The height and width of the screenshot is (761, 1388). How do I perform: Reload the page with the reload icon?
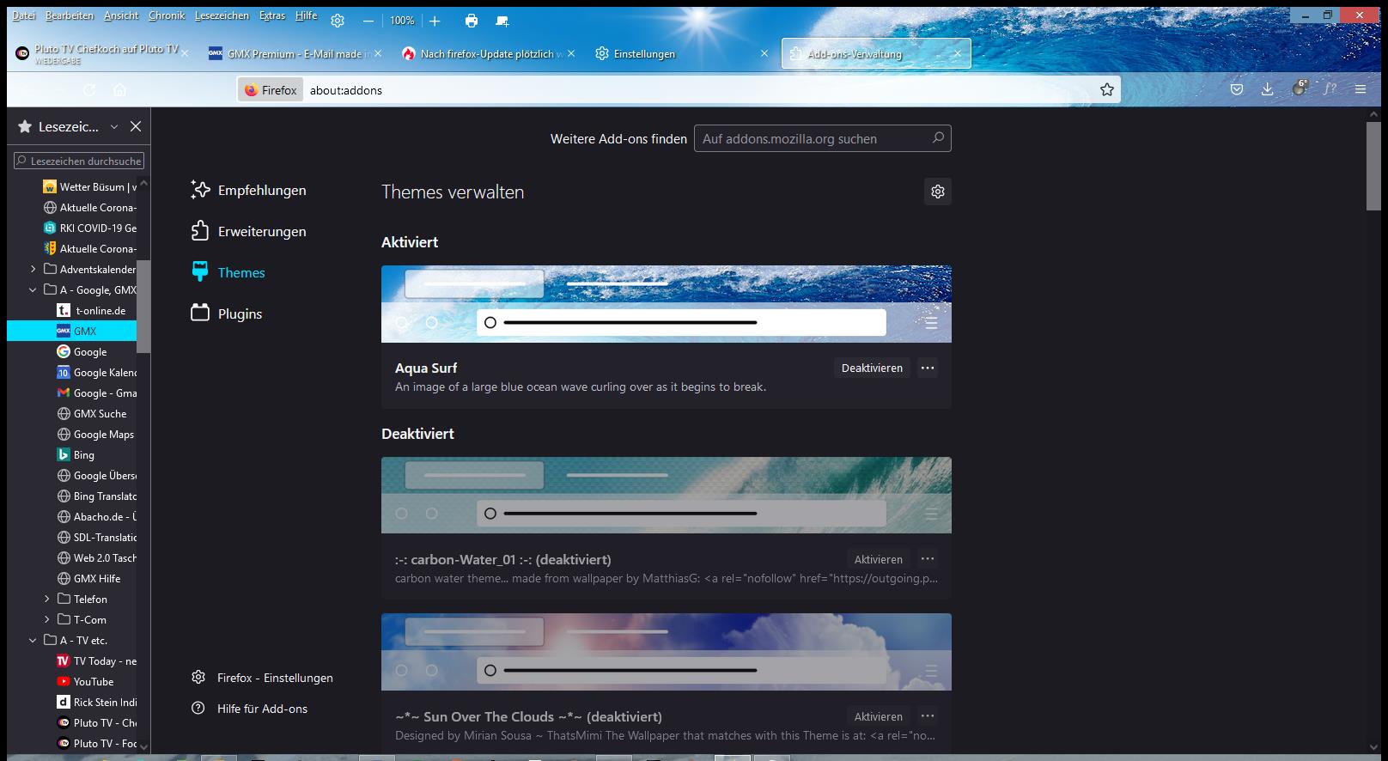pos(89,89)
